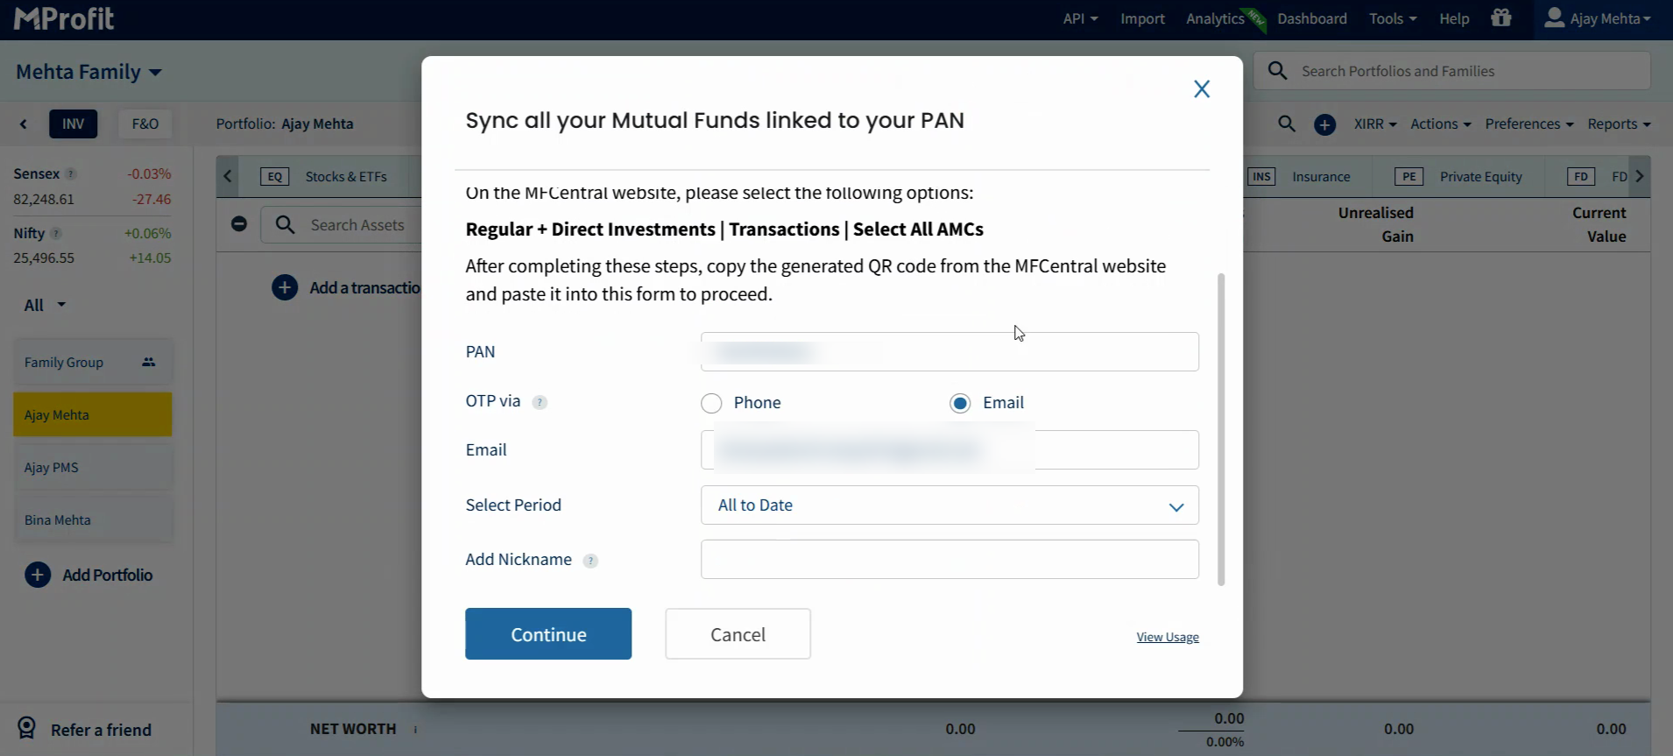Image resolution: width=1673 pixels, height=756 pixels.
Task: Click the help icon beside Add Nickname
Action: (x=590, y=561)
